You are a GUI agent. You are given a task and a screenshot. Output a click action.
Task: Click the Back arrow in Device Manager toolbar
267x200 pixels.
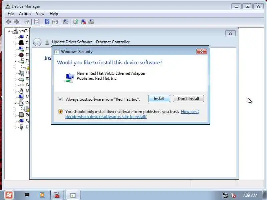click(9, 22)
